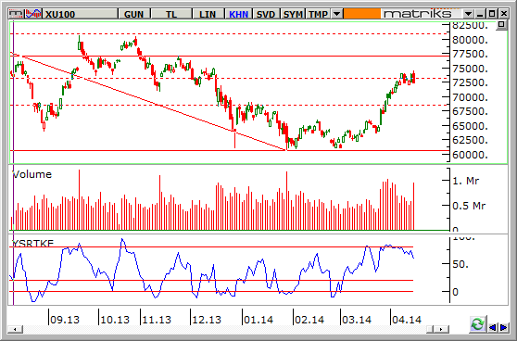Click the 12.13 date axis label
Viewport: 517px width, 341px height.
click(x=207, y=320)
